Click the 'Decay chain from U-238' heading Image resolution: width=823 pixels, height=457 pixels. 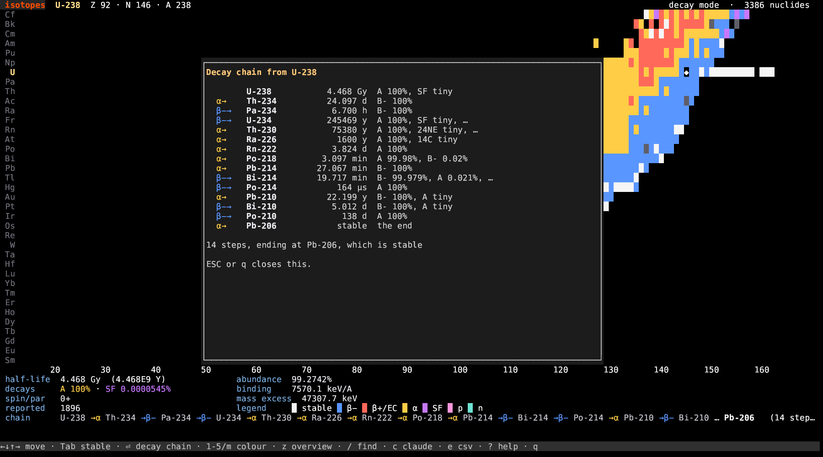click(x=261, y=72)
